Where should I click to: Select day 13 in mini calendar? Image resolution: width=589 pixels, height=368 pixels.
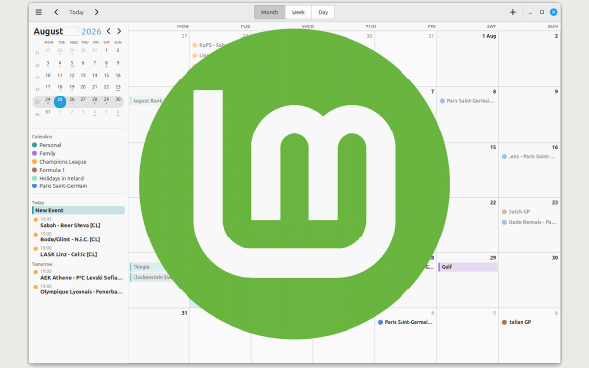tap(83, 76)
